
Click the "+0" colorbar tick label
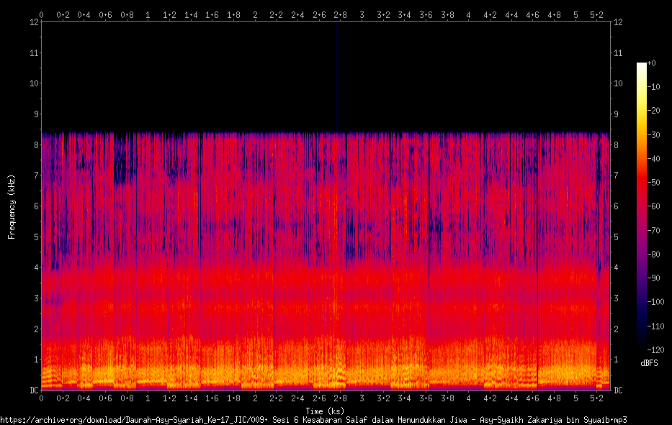651,63
